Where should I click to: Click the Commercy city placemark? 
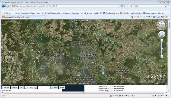(x=22, y=44)
